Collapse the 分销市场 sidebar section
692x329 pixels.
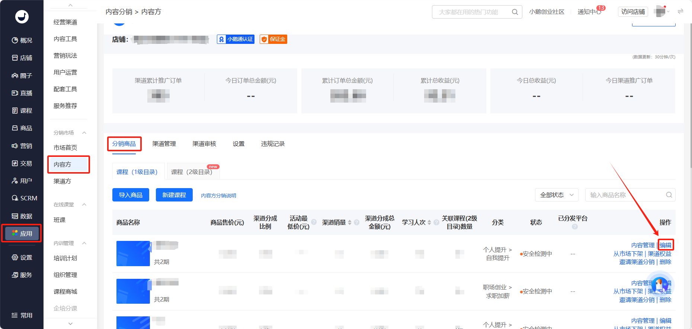click(84, 133)
